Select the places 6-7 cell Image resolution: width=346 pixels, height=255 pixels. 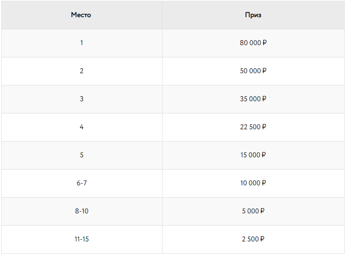click(x=81, y=183)
